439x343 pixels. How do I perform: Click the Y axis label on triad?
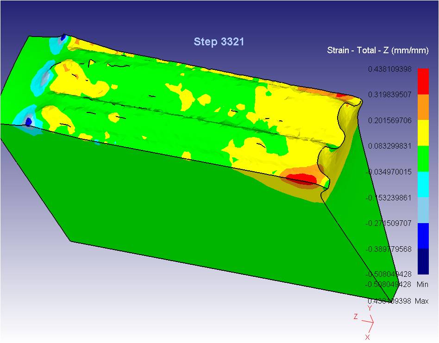pos(370,308)
